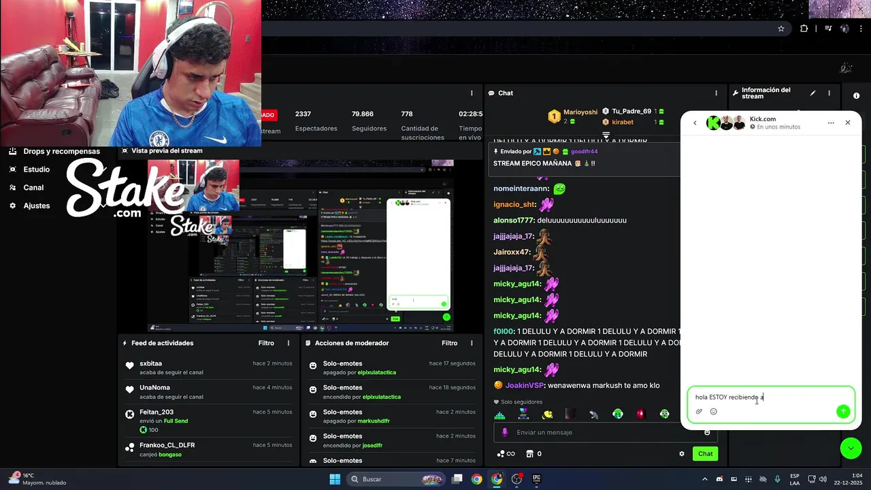Attach a file in Kick.com support chat
Image resolution: width=871 pixels, height=490 pixels.
(x=699, y=411)
